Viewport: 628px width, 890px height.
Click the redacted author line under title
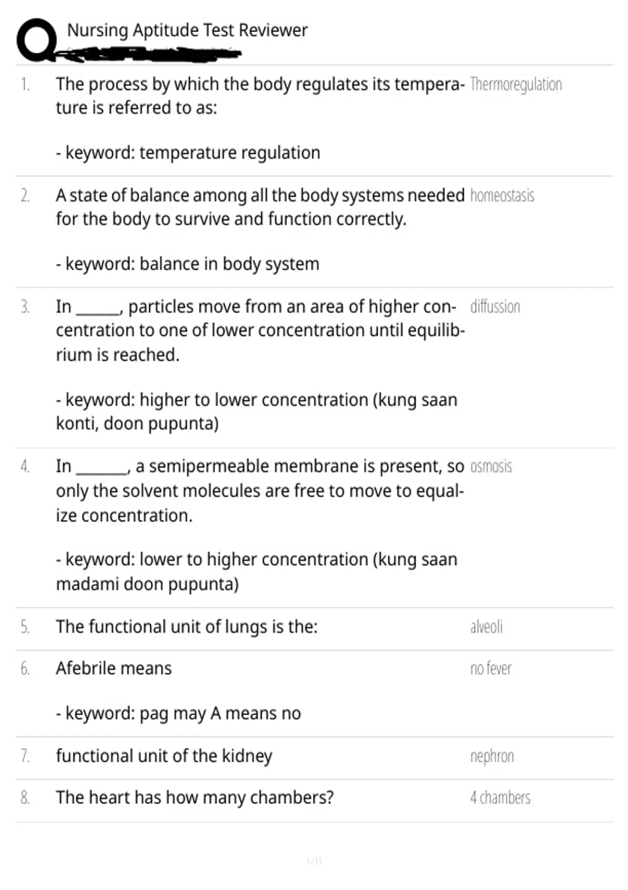point(152,53)
